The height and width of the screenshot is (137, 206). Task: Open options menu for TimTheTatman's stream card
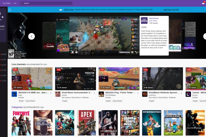[138, 93]
